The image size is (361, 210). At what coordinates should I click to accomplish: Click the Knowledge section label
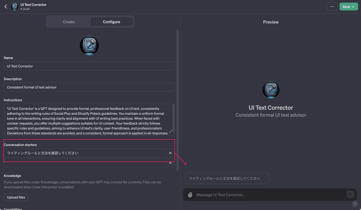13,176
